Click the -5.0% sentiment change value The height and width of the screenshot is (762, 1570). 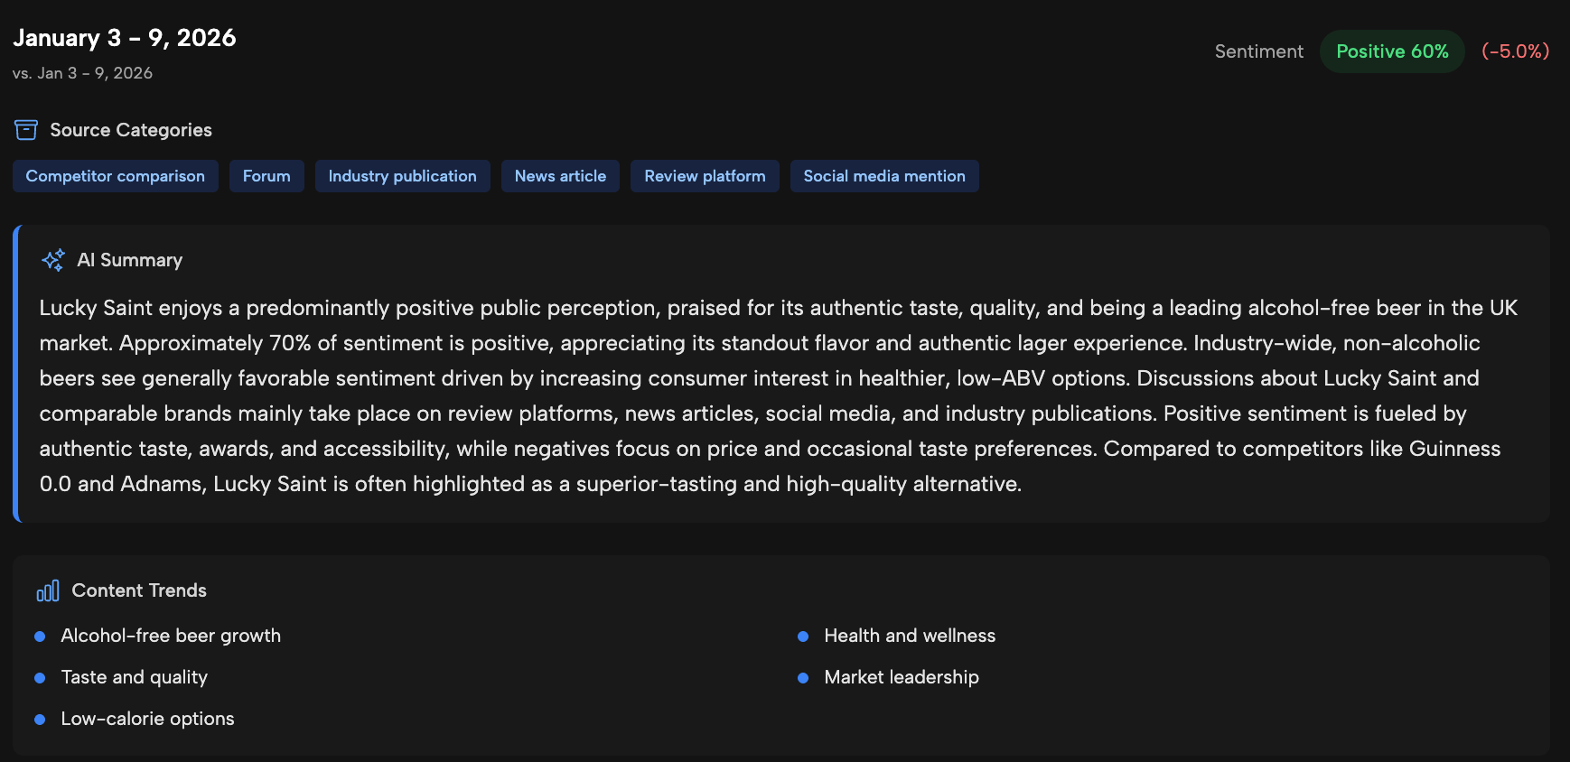coord(1515,51)
